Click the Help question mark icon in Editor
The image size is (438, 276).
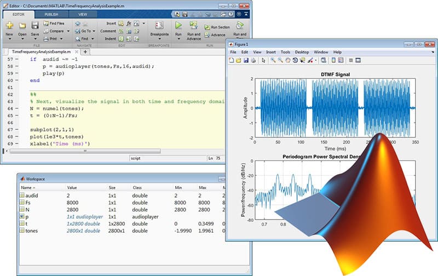coord(230,14)
